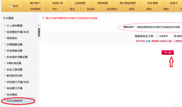182x107 pixels.
Task: Open 银行账户 menu
Action: (35, 3)
